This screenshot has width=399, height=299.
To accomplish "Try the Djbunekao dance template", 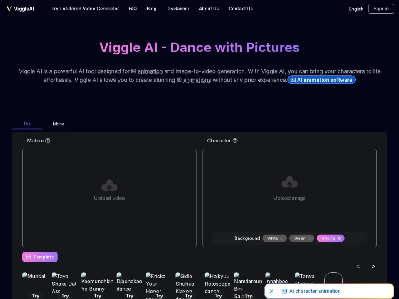I will click(x=130, y=296).
